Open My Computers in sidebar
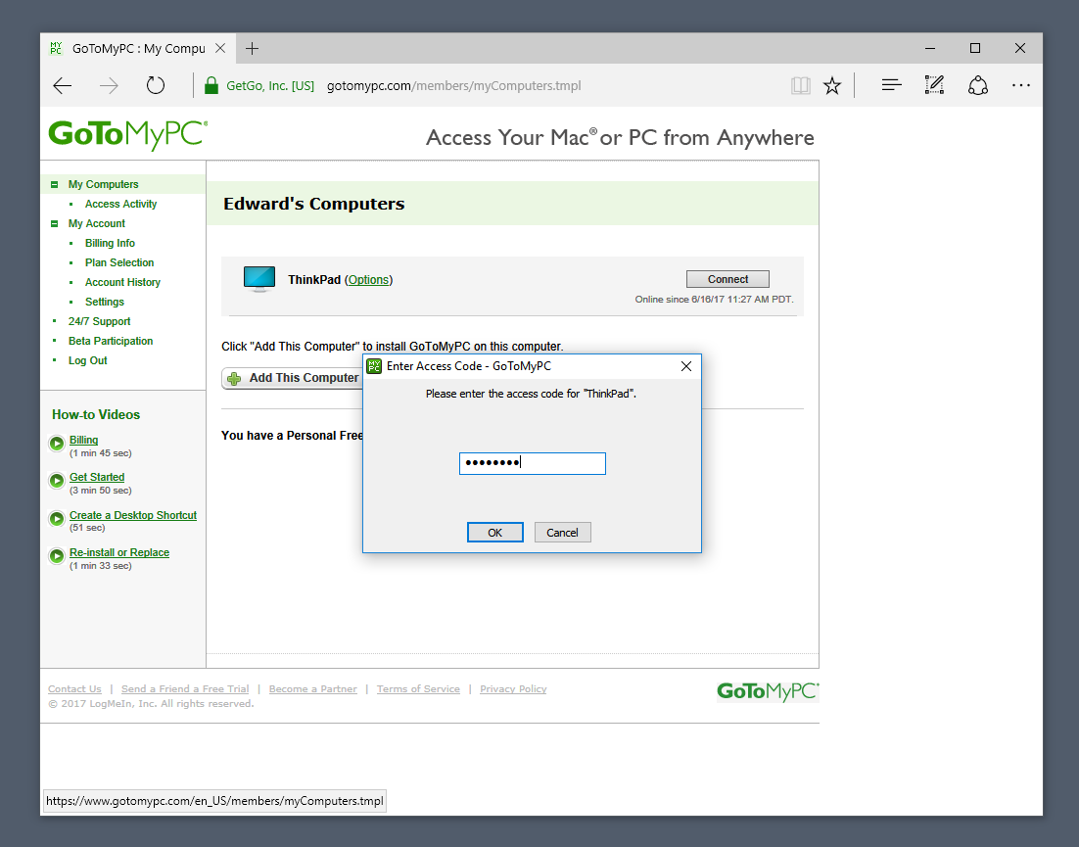Image resolution: width=1079 pixels, height=847 pixels. (103, 184)
